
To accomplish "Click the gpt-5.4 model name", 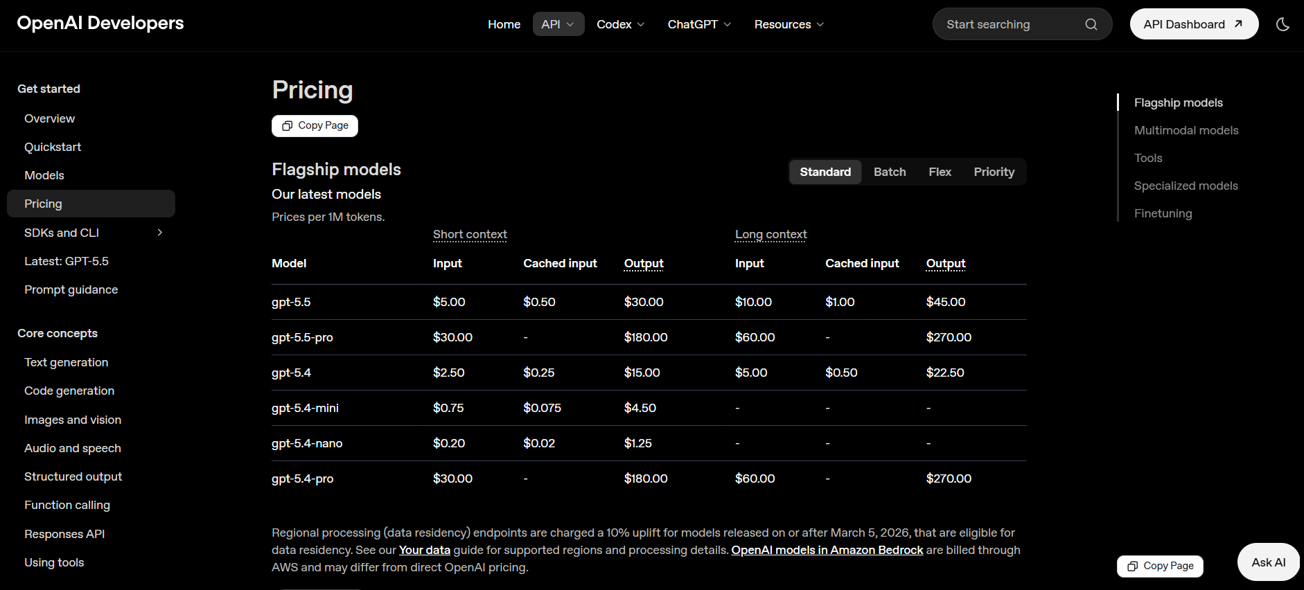I will point(291,373).
